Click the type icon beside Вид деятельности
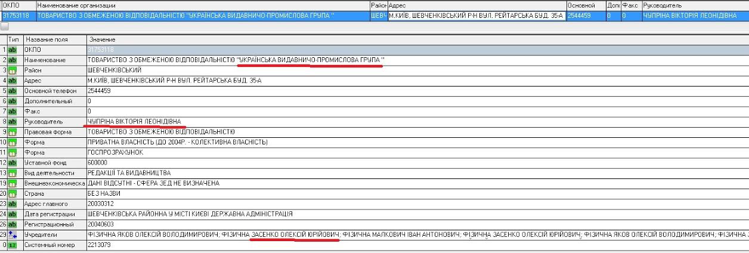This screenshot has height=253, width=749. (12, 173)
